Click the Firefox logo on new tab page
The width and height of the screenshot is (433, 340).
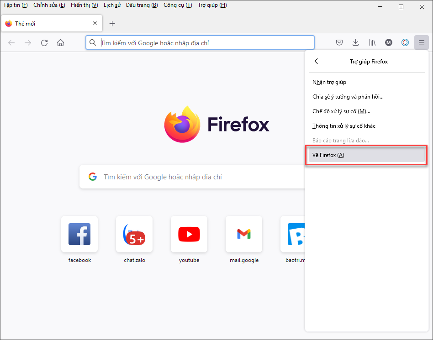pos(217,124)
